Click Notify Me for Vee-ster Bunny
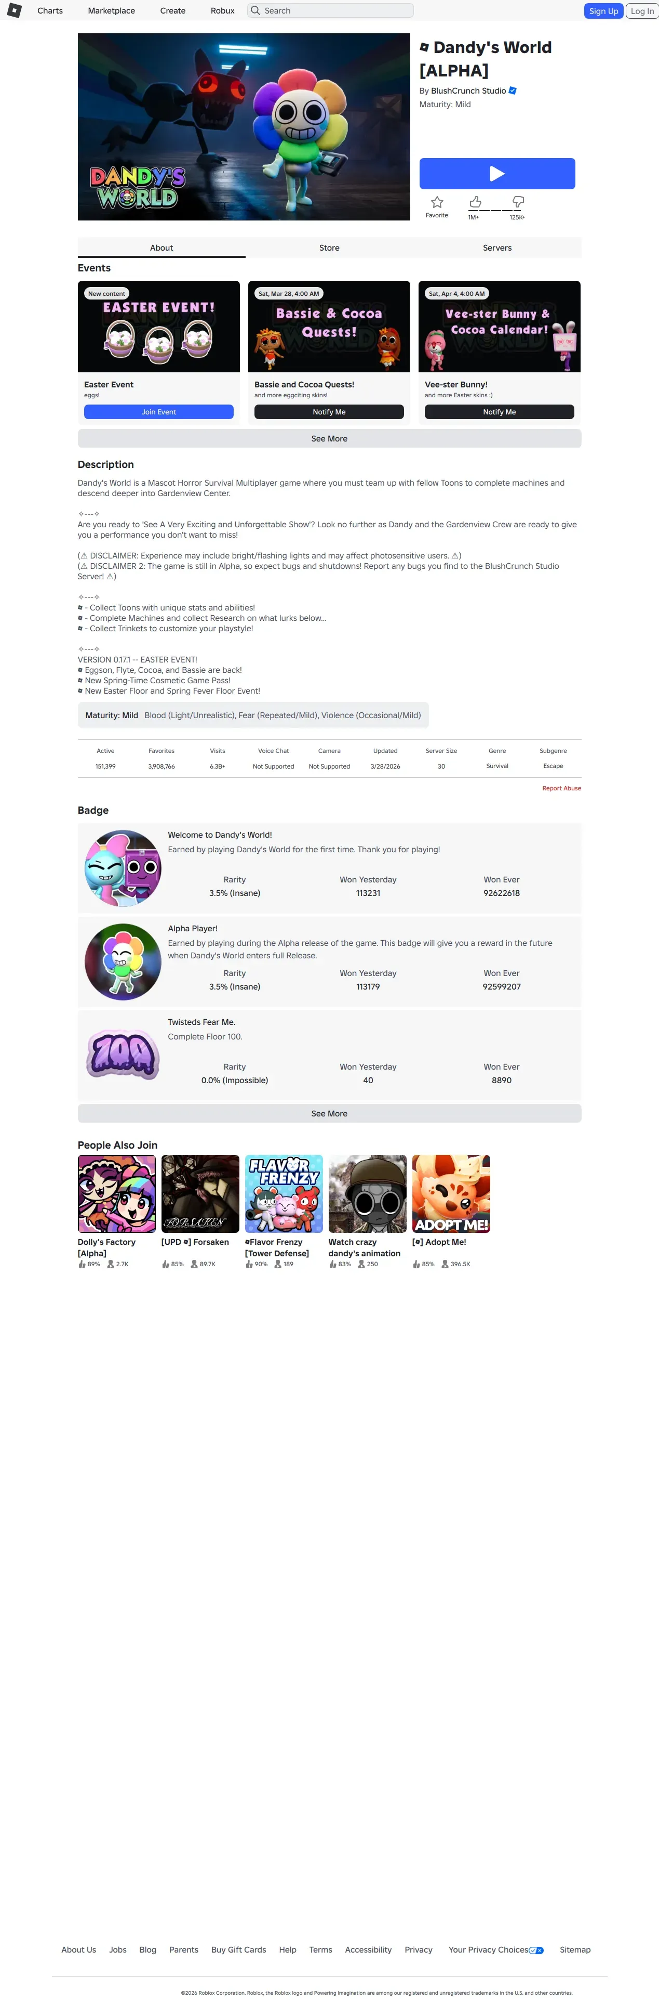The image size is (659, 2003). [499, 412]
